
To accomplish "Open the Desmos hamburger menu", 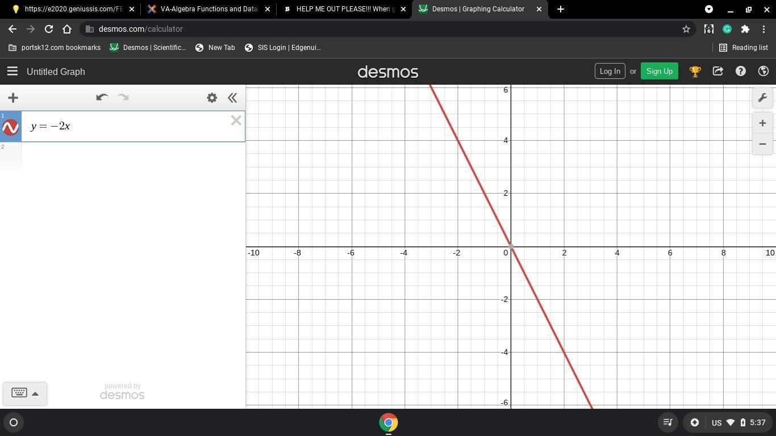I will click(x=12, y=72).
